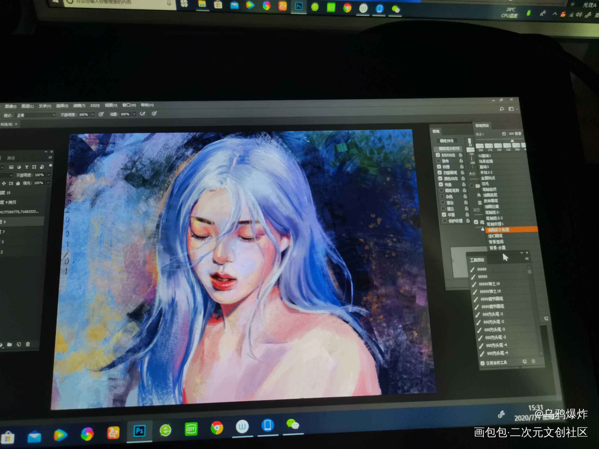Image resolution: width=599 pixels, height=449 pixels.
Task: Toggle pressure-for-opacity icon beside 不透明度
Action: [x=101, y=114]
